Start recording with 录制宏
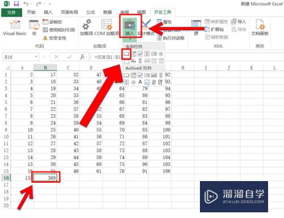 coord(52,22)
